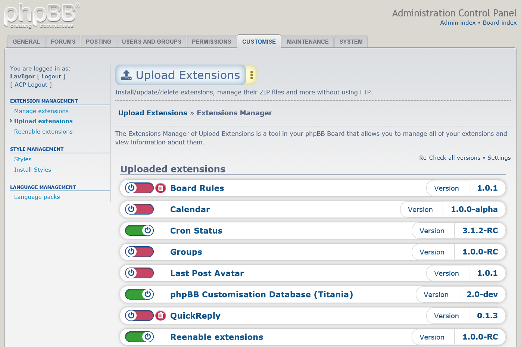Click Groups version 1.0.0-RC badge

click(x=459, y=252)
